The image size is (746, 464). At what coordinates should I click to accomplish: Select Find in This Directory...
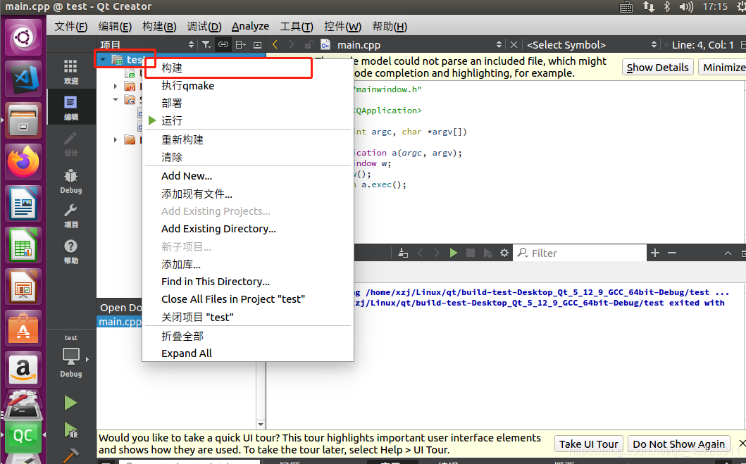click(x=247, y=282)
